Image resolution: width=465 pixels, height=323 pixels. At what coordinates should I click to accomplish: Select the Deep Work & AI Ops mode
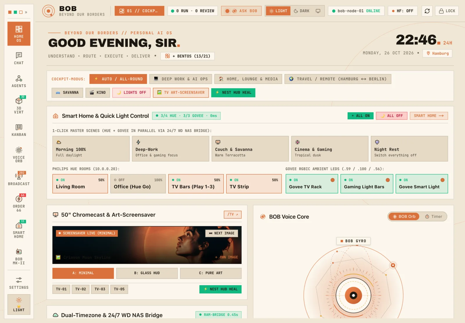180,79
